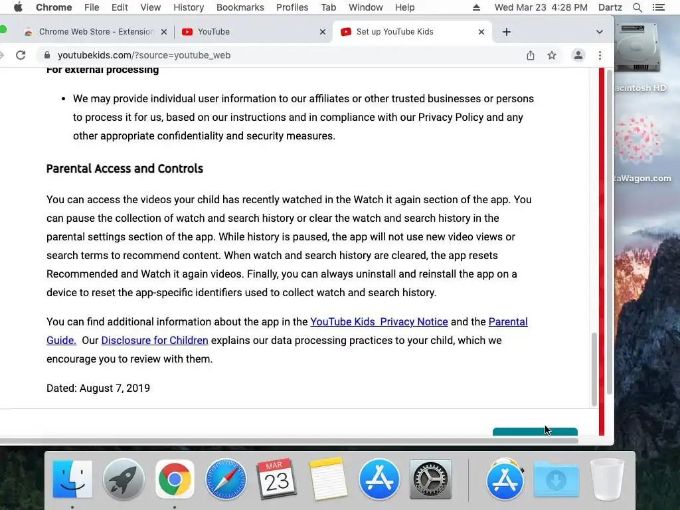Viewport: 680px width, 510px height.
Task: Open the Chrome profile avatar
Action: (578, 55)
